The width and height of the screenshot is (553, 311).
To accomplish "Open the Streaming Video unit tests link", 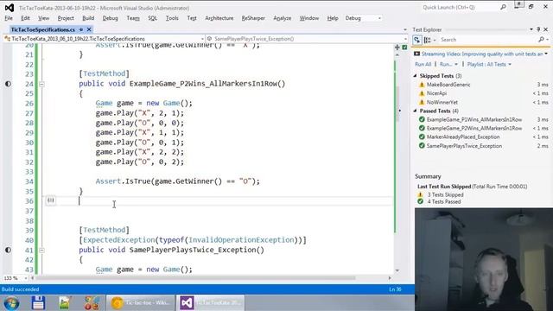I will coord(482,54).
